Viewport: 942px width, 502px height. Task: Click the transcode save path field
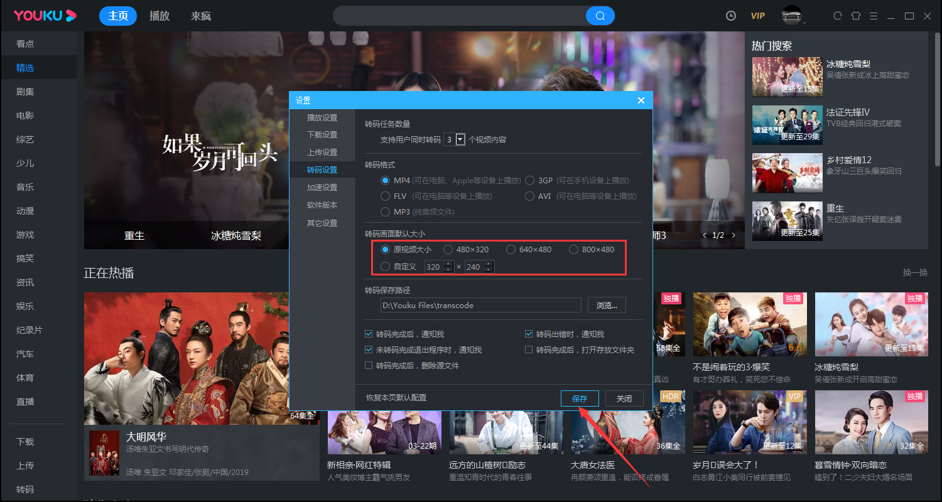480,305
